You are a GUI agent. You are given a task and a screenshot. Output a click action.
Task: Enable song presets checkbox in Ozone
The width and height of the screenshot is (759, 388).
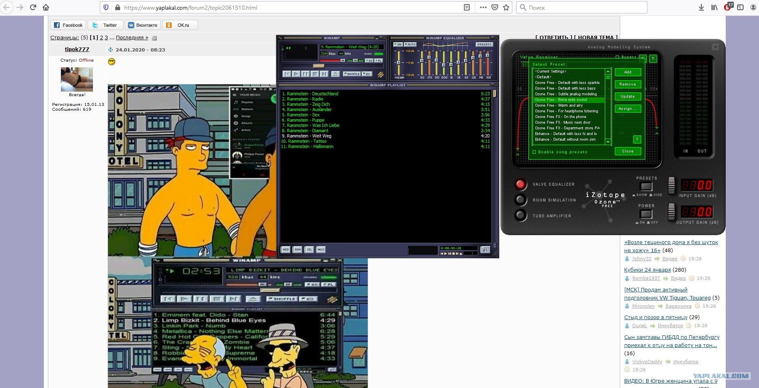point(534,152)
